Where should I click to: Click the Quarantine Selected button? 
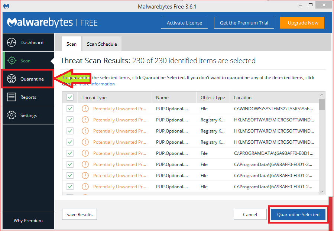point(298,214)
